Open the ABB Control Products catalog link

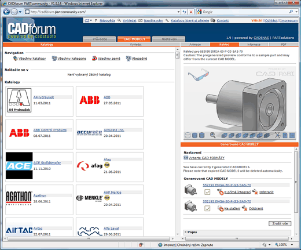coord(50,130)
